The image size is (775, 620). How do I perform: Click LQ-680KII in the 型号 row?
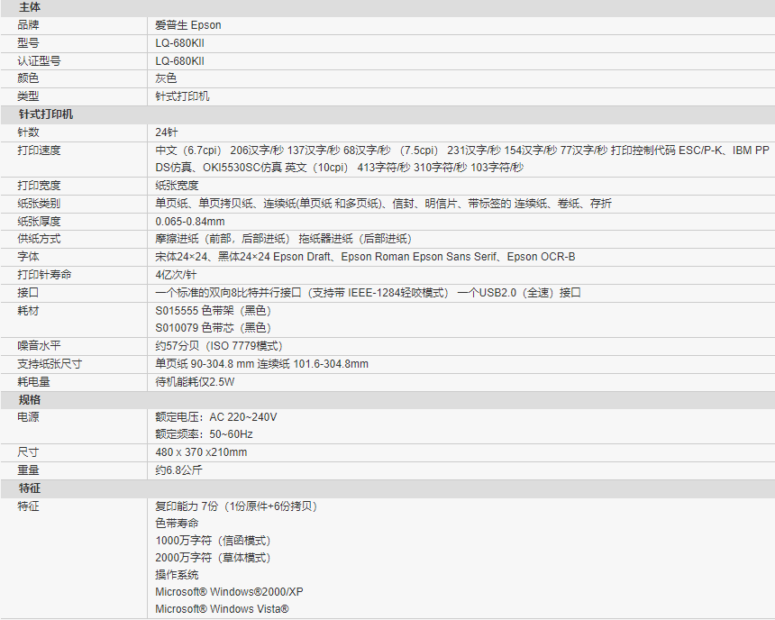[179, 43]
